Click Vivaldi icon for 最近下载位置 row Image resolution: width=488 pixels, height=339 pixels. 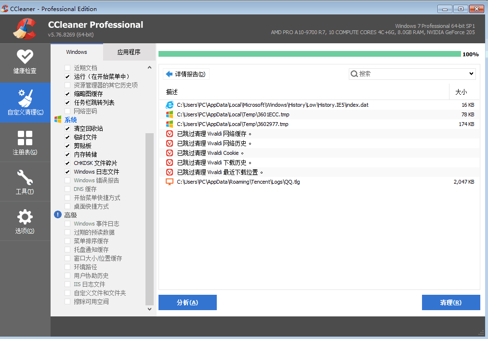169,173
